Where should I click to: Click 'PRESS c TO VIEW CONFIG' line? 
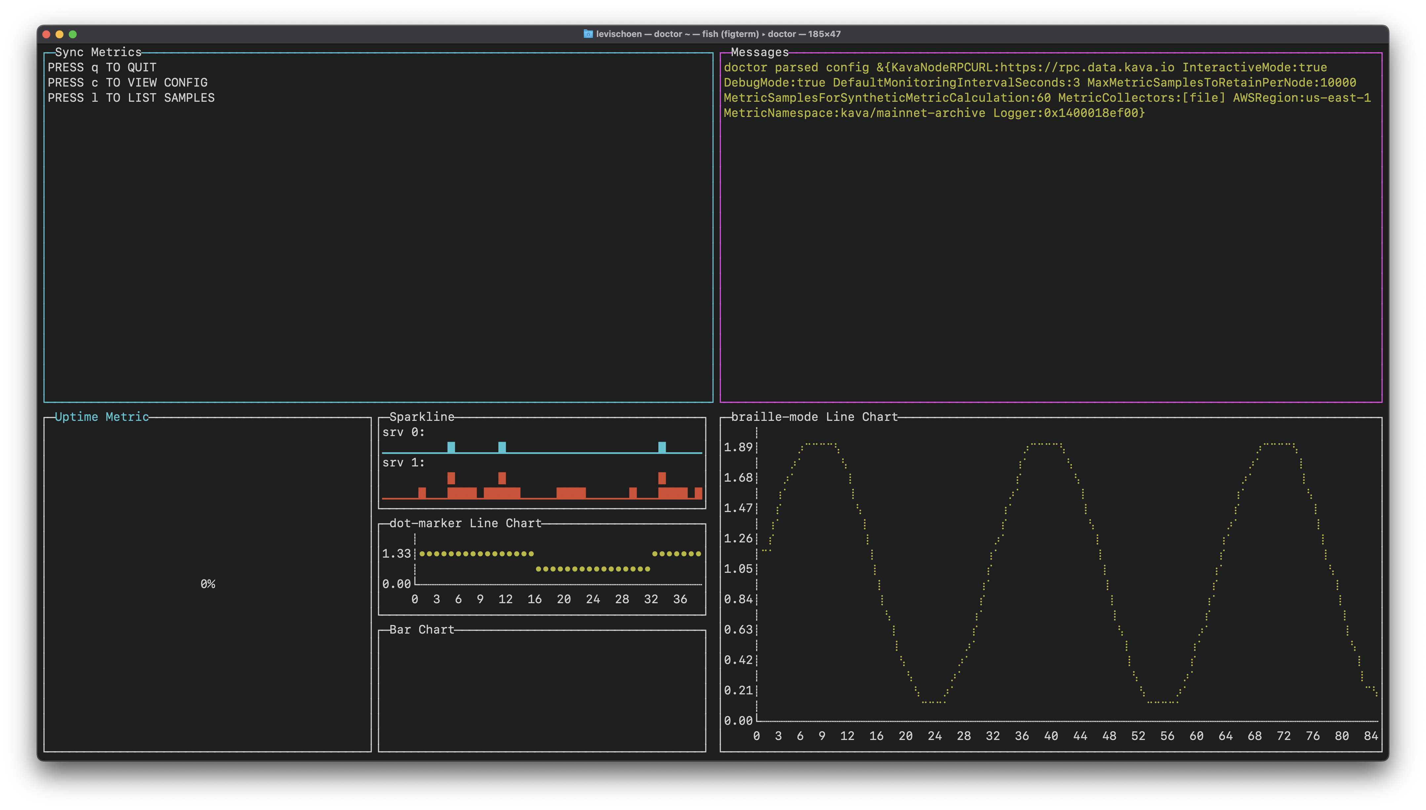coord(128,82)
